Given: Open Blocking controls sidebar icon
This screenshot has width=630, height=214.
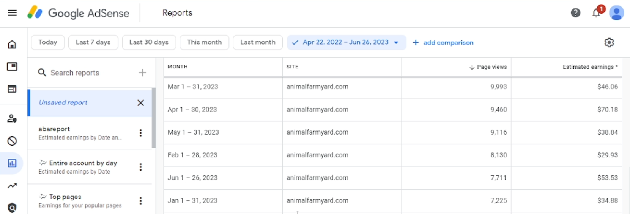Looking at the screenshot, I should pos(12,141).
